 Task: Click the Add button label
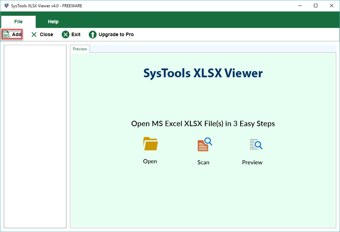(17, 34)
